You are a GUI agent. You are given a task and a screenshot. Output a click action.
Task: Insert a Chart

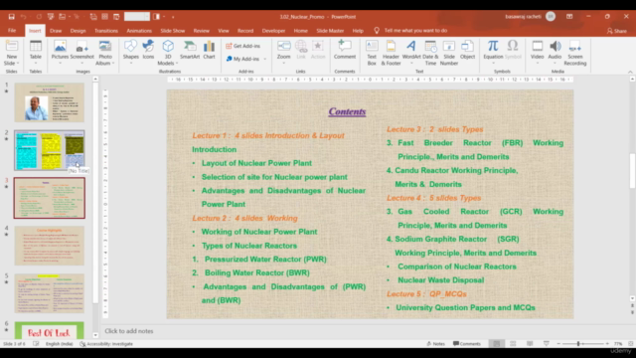pos(209,50)
